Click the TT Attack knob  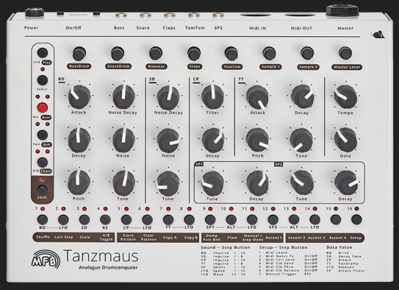[258, 97]
